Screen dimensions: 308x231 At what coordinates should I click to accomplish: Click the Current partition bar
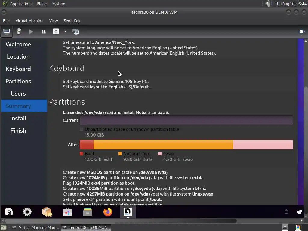(186, 120)
